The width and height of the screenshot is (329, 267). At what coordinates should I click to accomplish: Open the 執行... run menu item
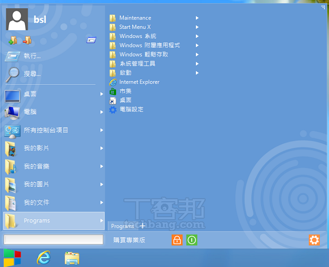point(32,56)
